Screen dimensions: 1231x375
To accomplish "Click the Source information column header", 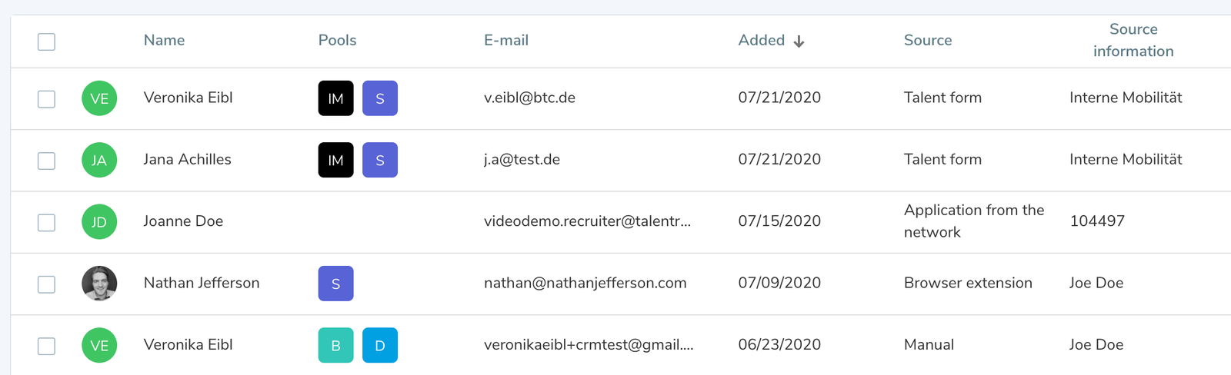I will click(1133, 40).
